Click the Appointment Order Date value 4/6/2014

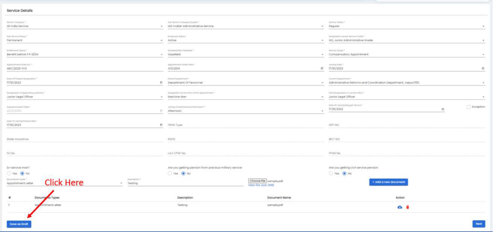174,69
